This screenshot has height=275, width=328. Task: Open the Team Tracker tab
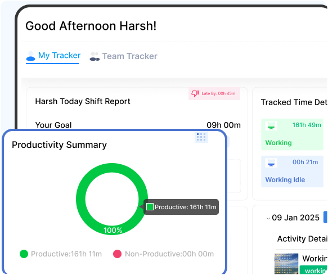[123, 56]
